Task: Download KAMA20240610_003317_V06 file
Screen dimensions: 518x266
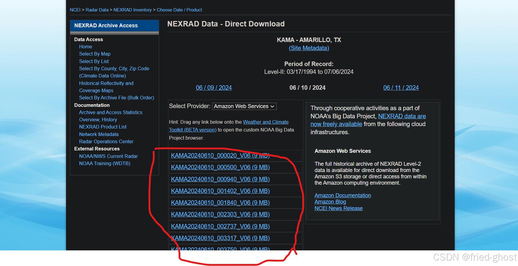Action: coord(220,238)
